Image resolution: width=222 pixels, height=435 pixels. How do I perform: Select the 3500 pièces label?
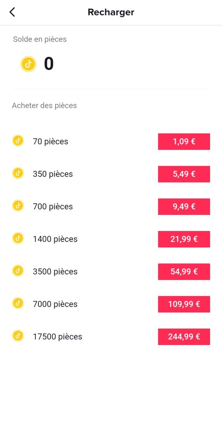click(x=55, y=271)
